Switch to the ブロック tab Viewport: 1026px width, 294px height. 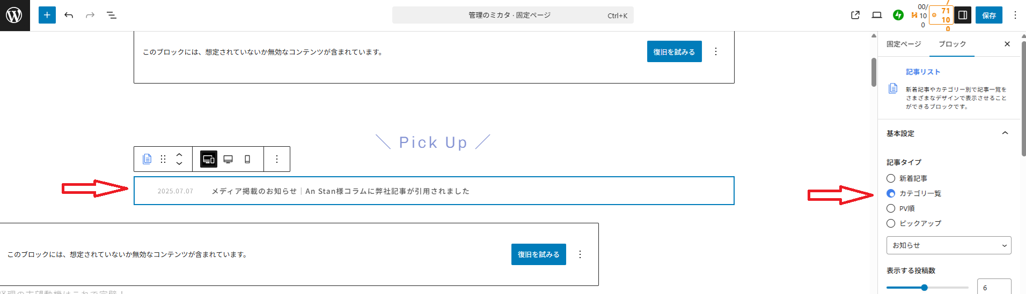pyautogui.click(x=952, y=44)
